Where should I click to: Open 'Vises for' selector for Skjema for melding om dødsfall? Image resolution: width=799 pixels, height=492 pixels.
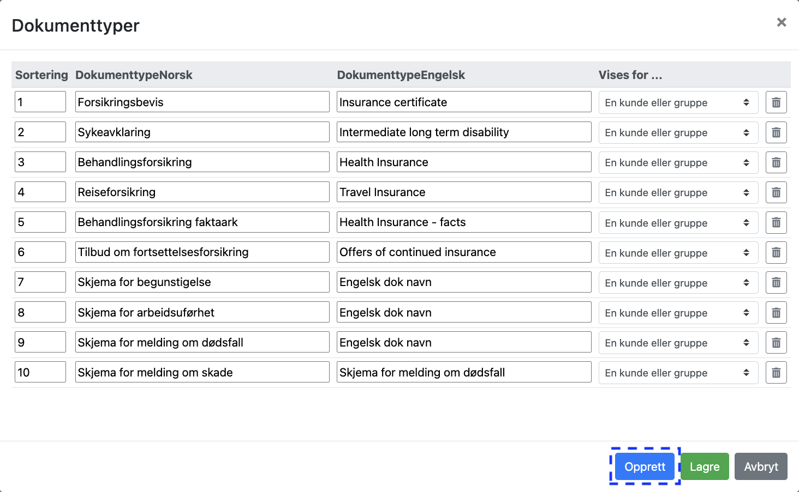(x=678, y=343)
